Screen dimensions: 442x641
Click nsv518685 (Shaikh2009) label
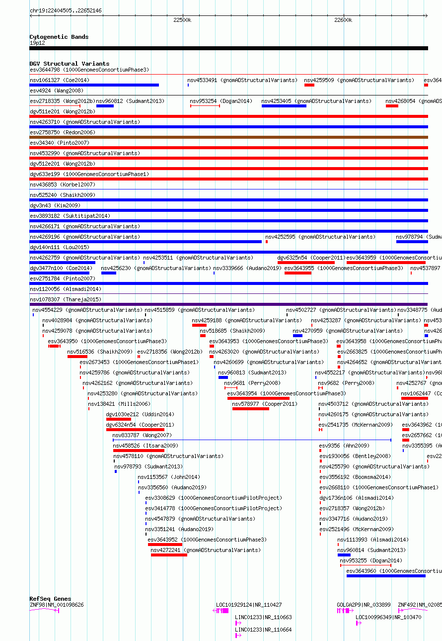point(232,331)
